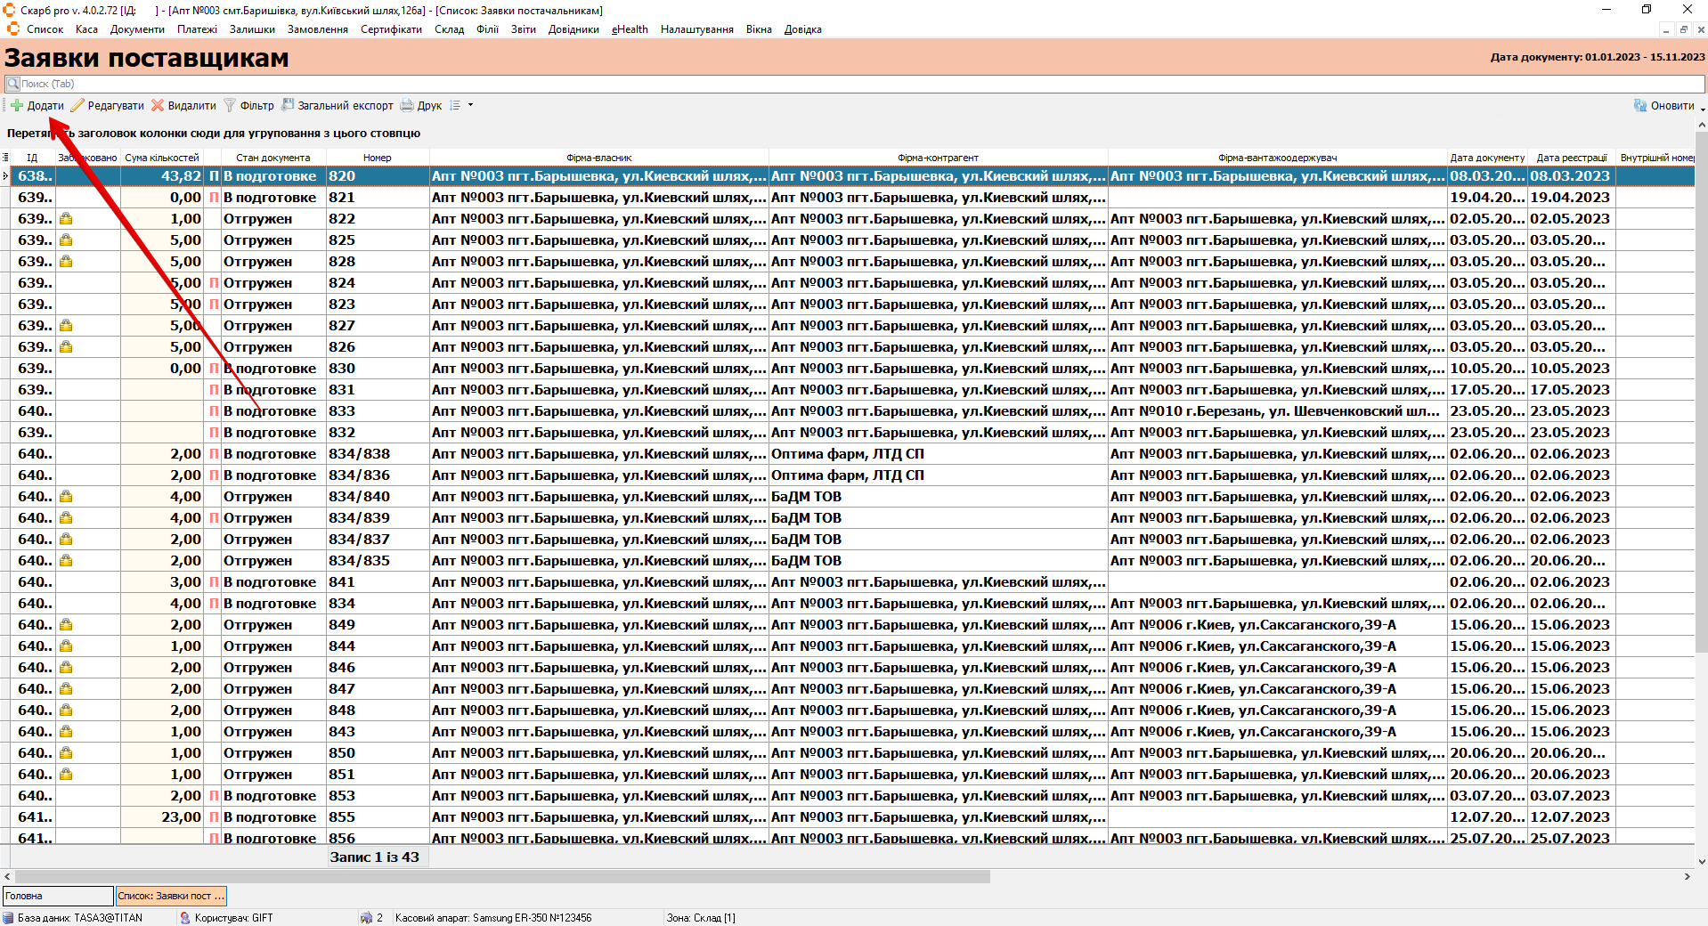Image resolution: width=1708 pixels, height=926 pixels.
Task: Click the horizontal scrollbar thumb
Action: tap(499, 876)
